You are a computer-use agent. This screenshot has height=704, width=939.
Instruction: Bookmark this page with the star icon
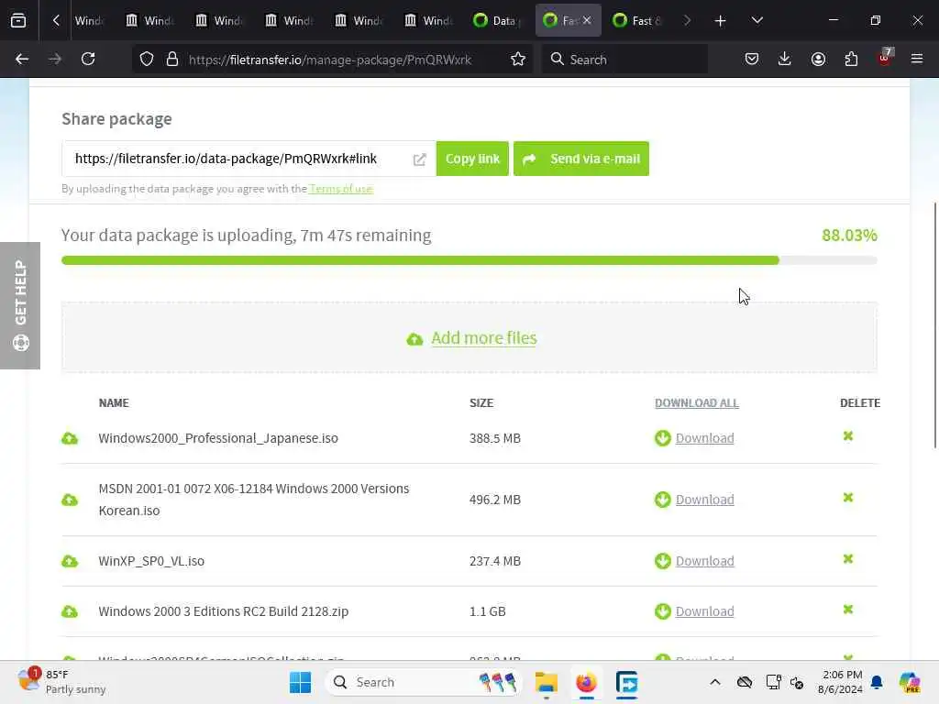[518, 60]
